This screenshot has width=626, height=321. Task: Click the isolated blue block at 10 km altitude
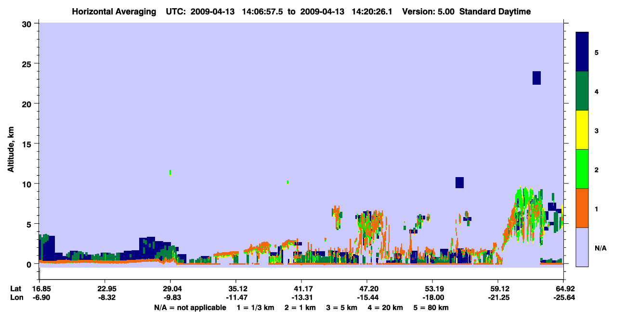point(459,182)
